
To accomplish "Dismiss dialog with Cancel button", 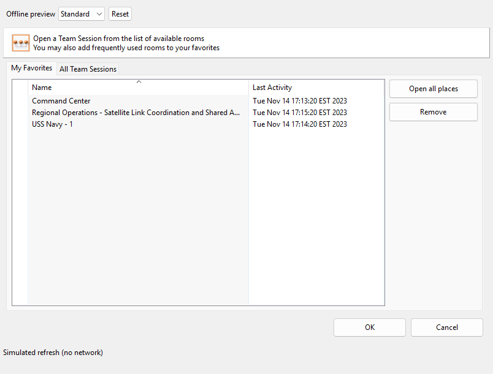I will pos(447,327).
